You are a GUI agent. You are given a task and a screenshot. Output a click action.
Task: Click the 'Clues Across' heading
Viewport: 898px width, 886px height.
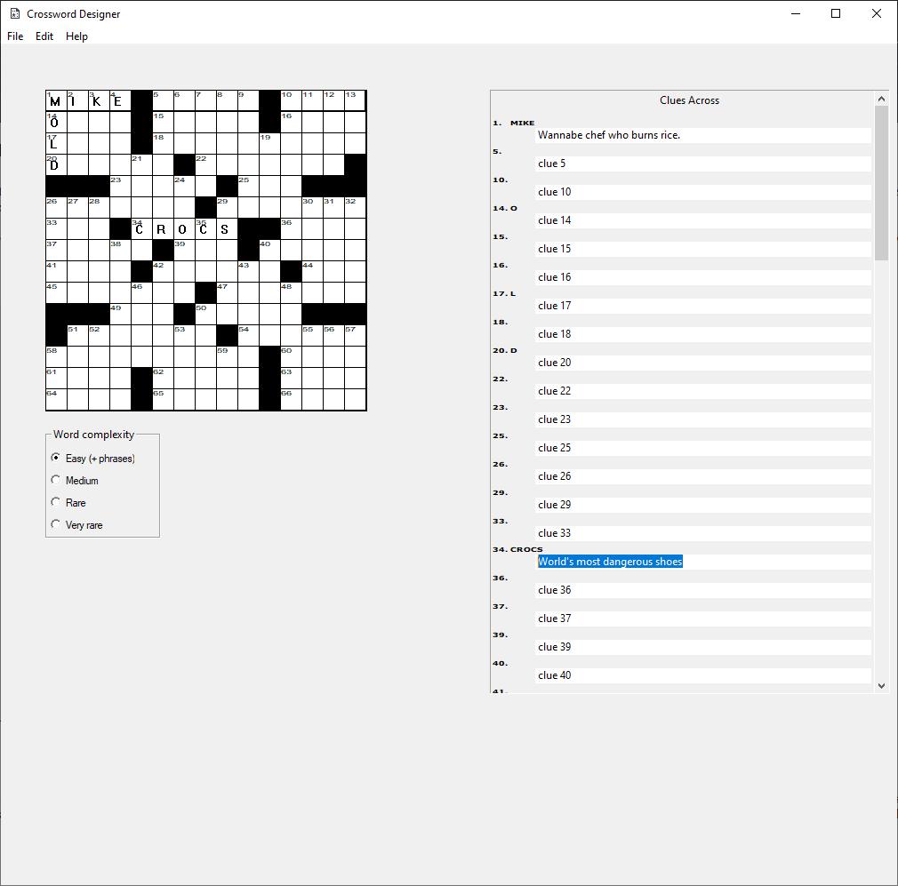(x=689, y=100)
